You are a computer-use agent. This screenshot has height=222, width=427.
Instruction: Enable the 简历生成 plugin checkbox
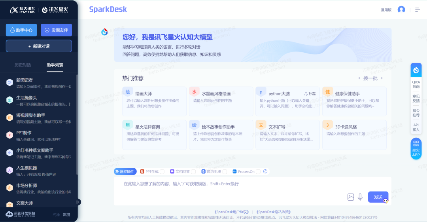click(225, 172)
